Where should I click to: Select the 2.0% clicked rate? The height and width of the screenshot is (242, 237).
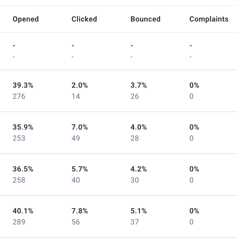tap(80, 85)
